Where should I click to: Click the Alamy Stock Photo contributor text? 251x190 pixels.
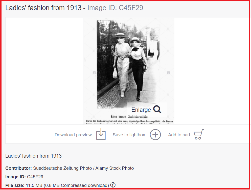coord(115,168)
